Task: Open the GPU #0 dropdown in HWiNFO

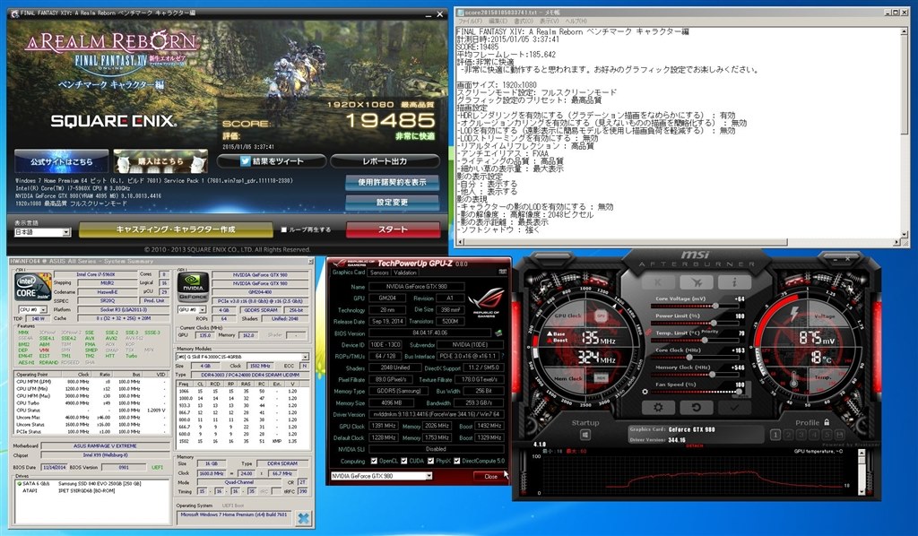Action: tap(192, 309)
